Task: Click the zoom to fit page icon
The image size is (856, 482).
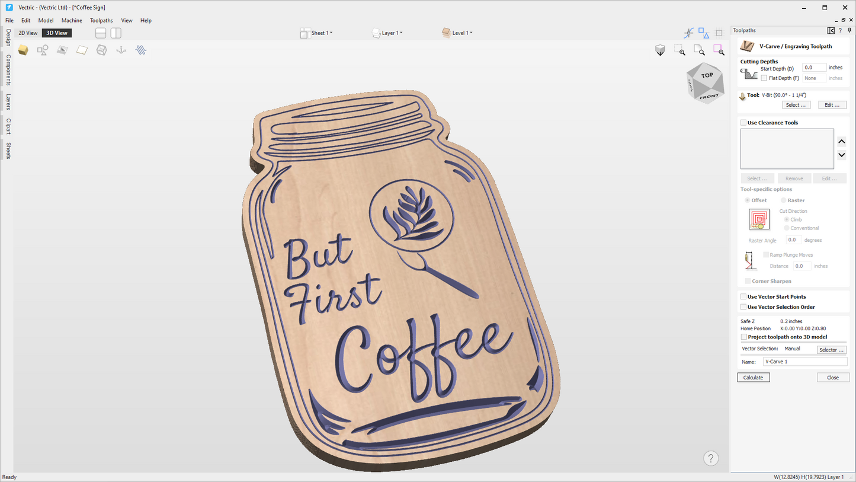Action: (x=699, y=50)
